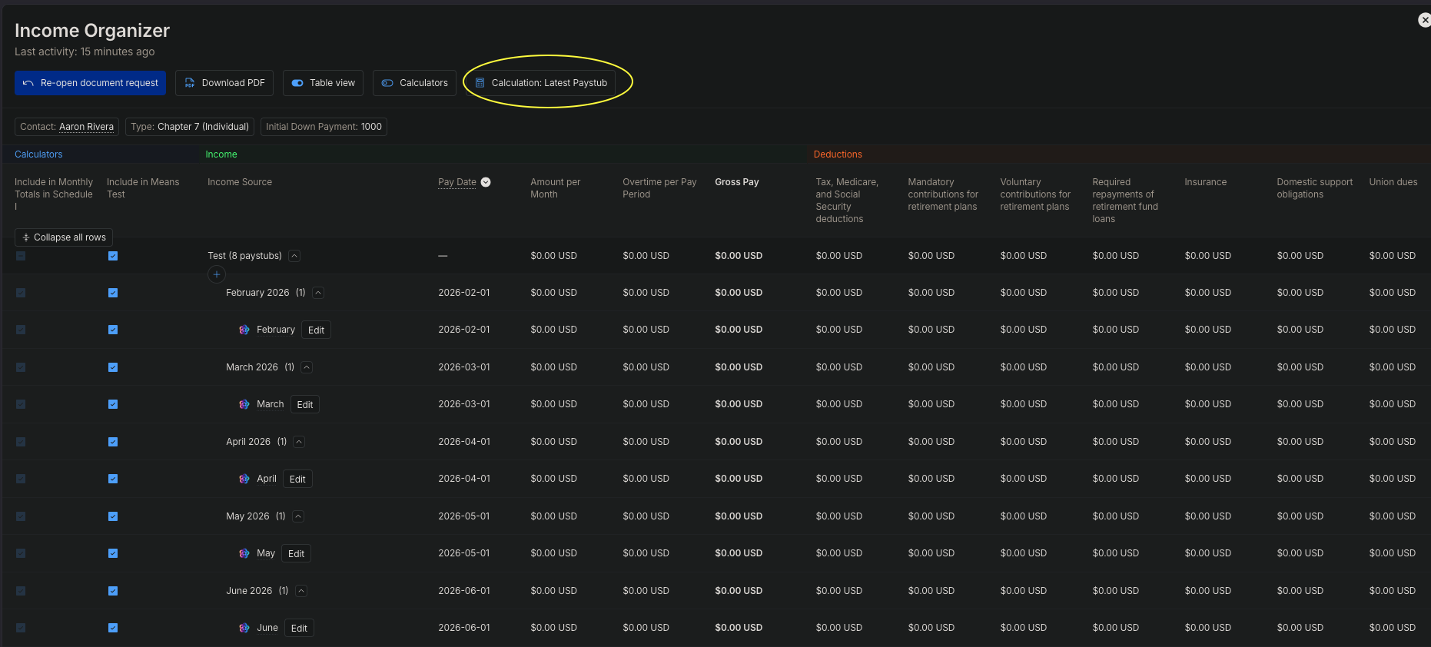Edit the April paystub
Screen dimensions: 1431x647
click(297, 479)
